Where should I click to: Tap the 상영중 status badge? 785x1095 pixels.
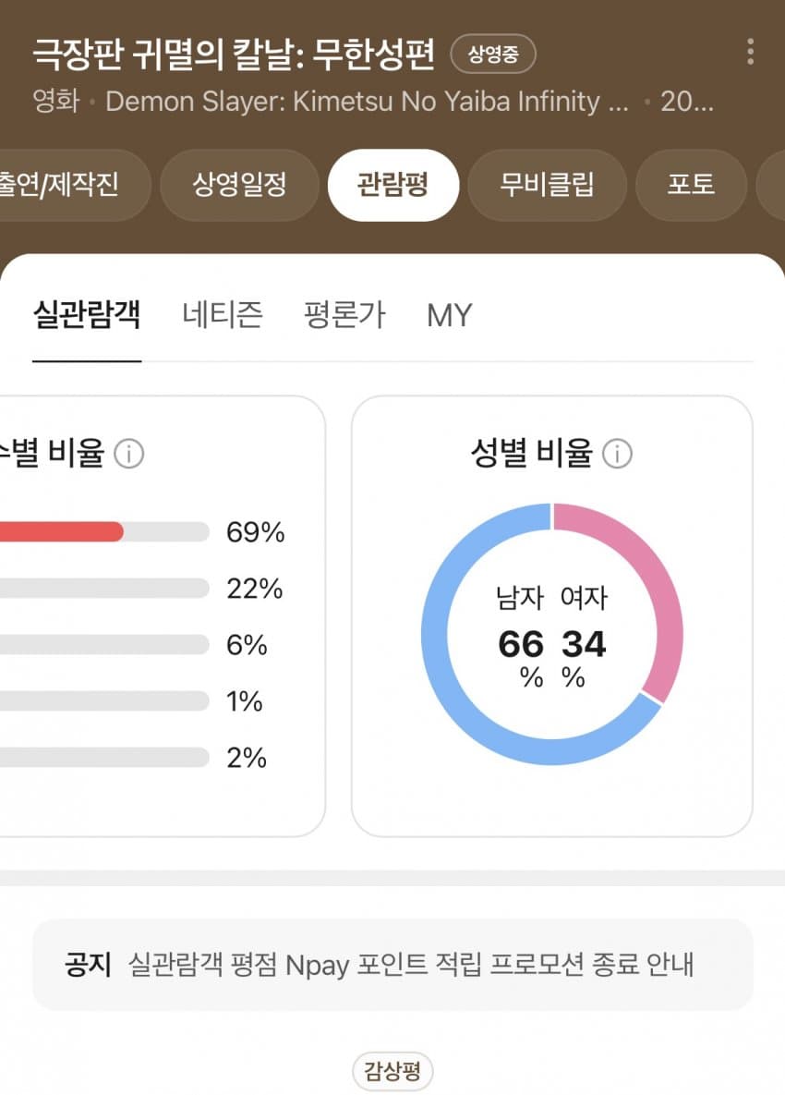click(x=493, y=55)
